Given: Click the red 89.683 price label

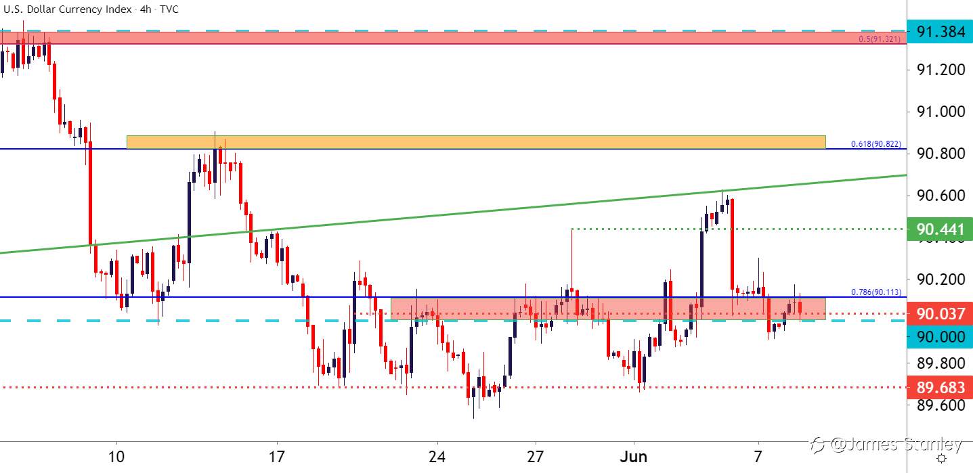Looking at the screenshot, I should (x=940, y=387).
